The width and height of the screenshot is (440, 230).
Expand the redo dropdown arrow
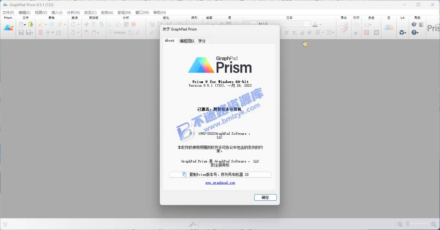[x=78, y=24]
